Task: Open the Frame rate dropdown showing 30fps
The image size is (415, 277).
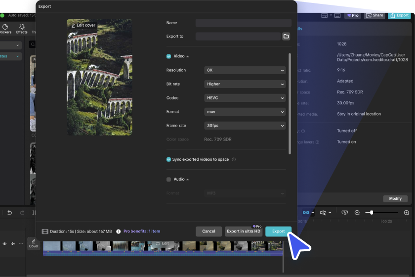Action: pyautogui.click(x=245, y=126)
